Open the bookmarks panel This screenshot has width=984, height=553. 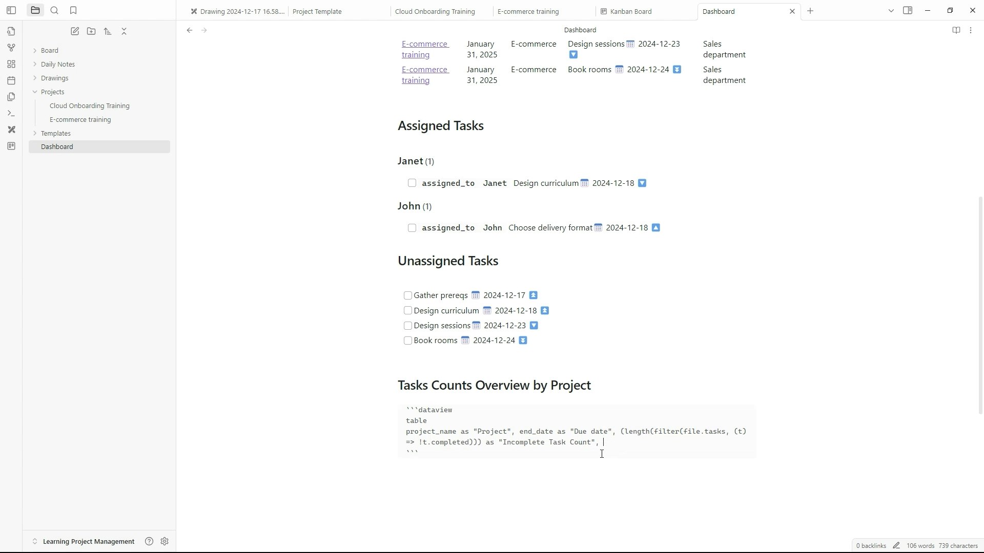73,10
